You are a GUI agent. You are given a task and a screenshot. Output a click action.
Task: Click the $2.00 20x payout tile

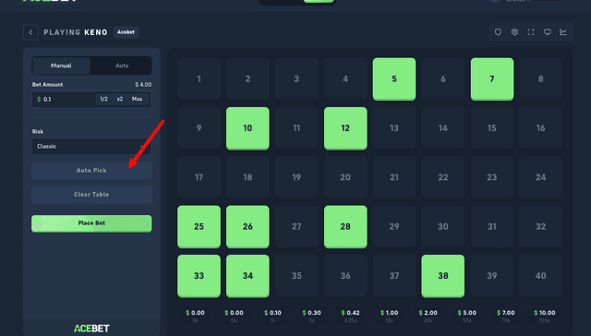pos(428,316)
